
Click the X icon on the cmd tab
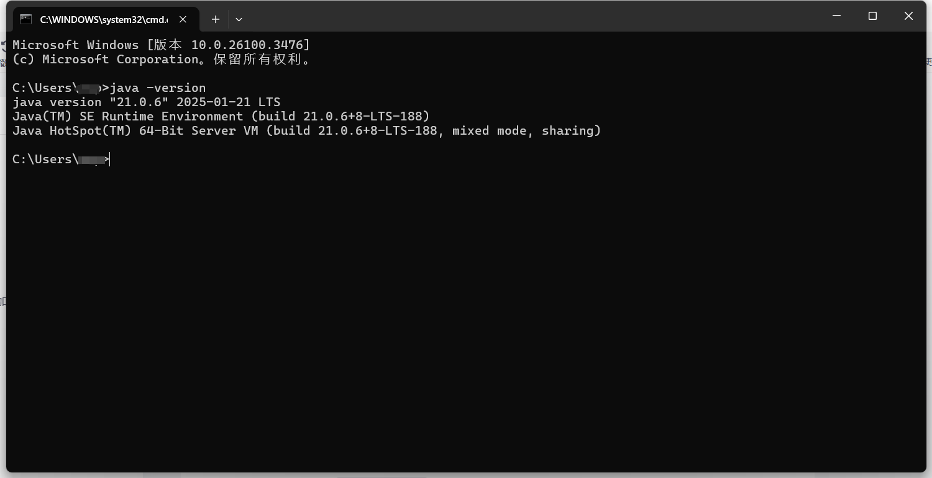pos(183,19)
